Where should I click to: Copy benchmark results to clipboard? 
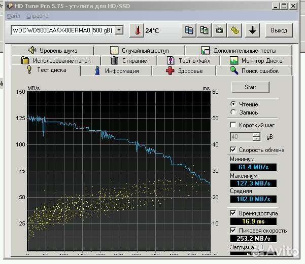coord(189,30)
